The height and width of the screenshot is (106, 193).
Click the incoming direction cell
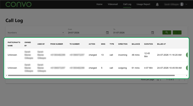click(123, 55)
